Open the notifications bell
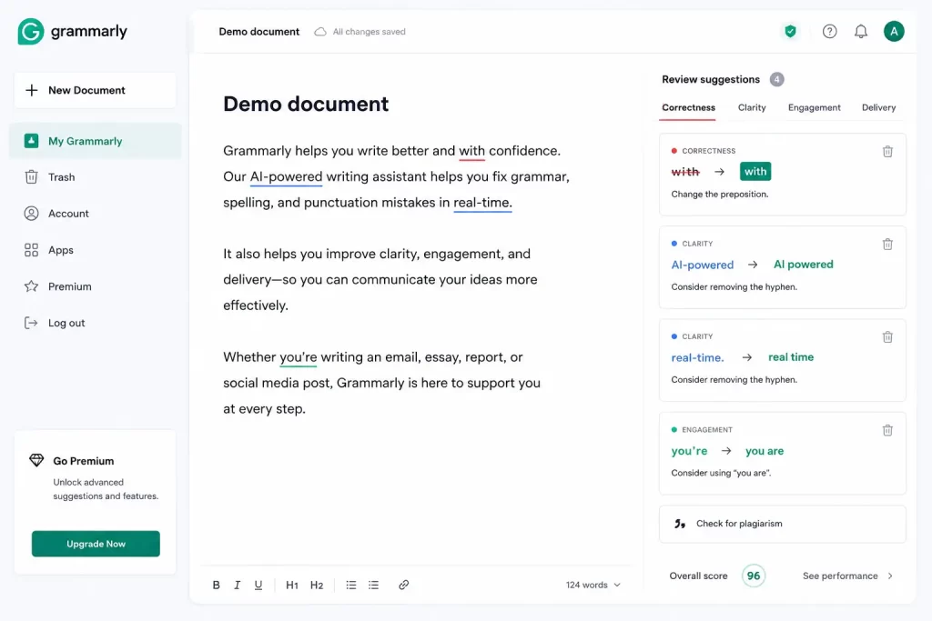 pyautogui.click(x=861, y=32)
